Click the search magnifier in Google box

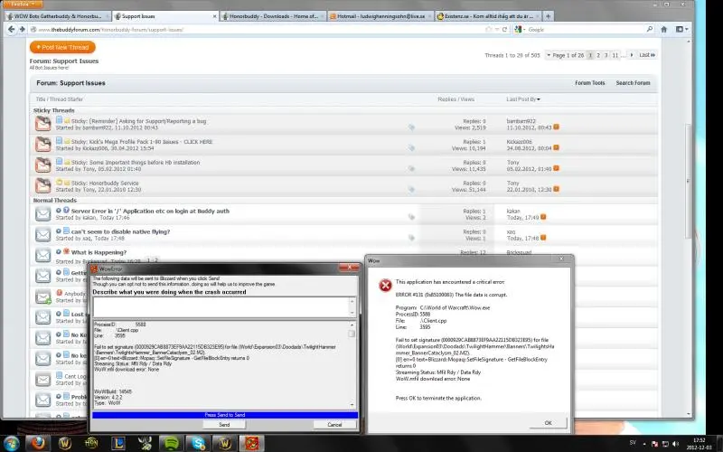tap(650, 29)
